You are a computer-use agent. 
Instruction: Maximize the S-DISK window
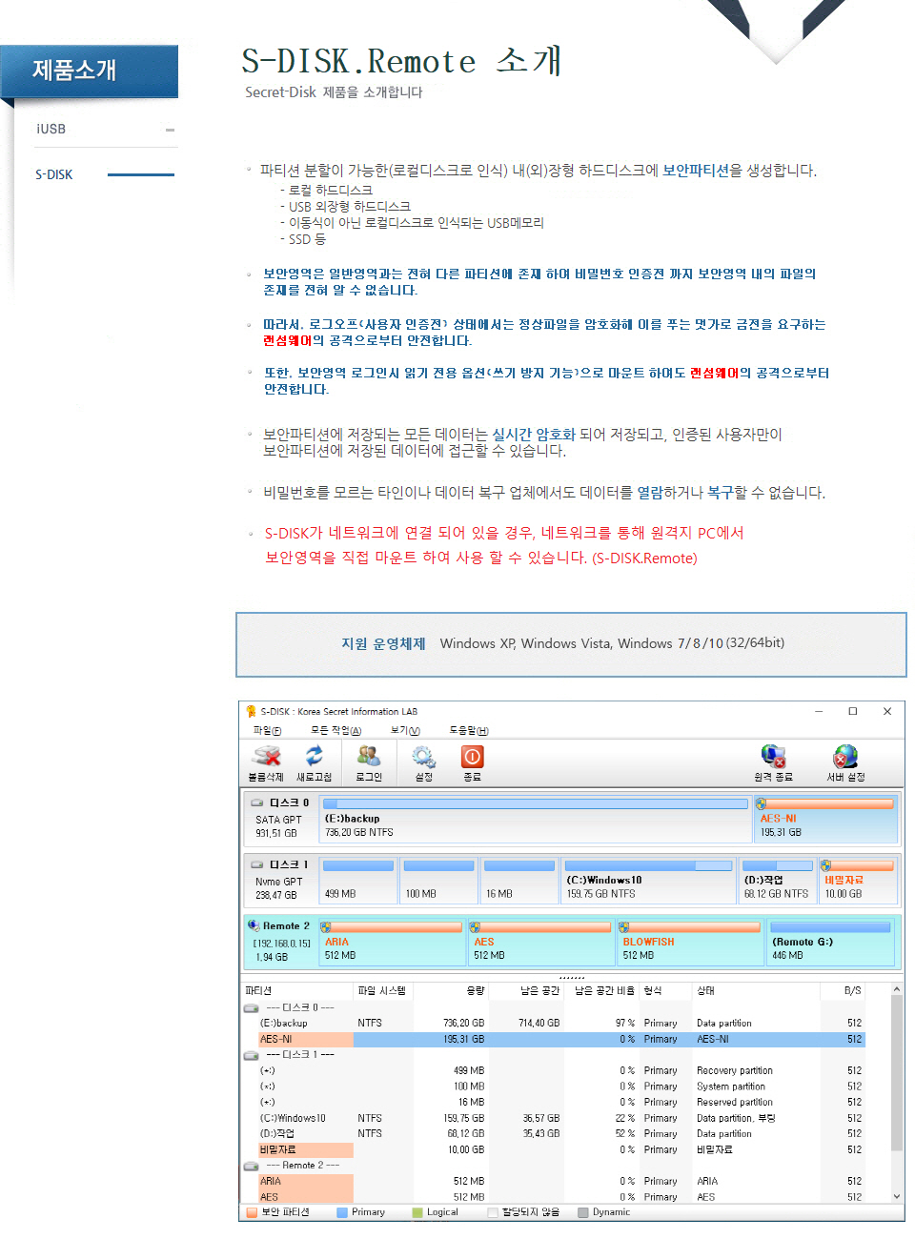(853, 711)
